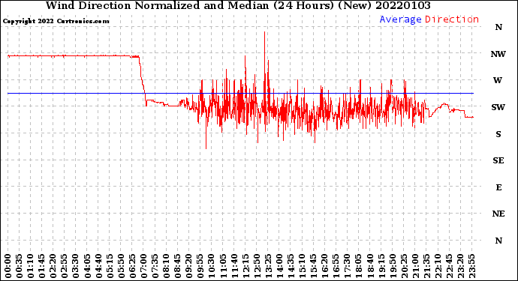Click the SW axis label
The height and width of the screenshot is (281, 518).
(498, 107)
